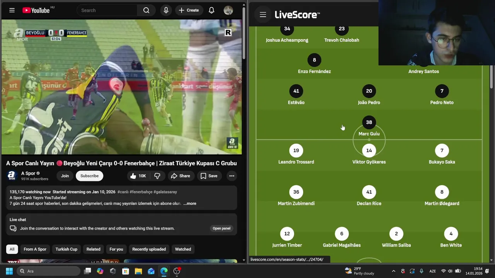Toggle the AZE keyboard language indicator
Image resolution: width=495 pixels, height=278 pixels.
[x=432, y=271]
